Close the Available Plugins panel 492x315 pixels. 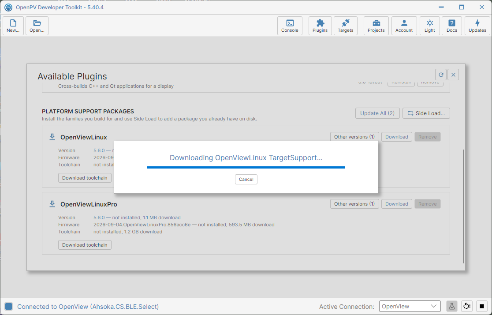(453, 75)
